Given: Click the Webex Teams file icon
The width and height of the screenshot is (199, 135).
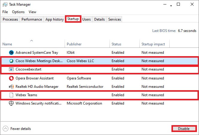Looking at the screenshot, I should tap(11, 95).
